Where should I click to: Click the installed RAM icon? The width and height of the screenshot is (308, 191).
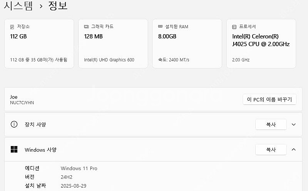161,27
